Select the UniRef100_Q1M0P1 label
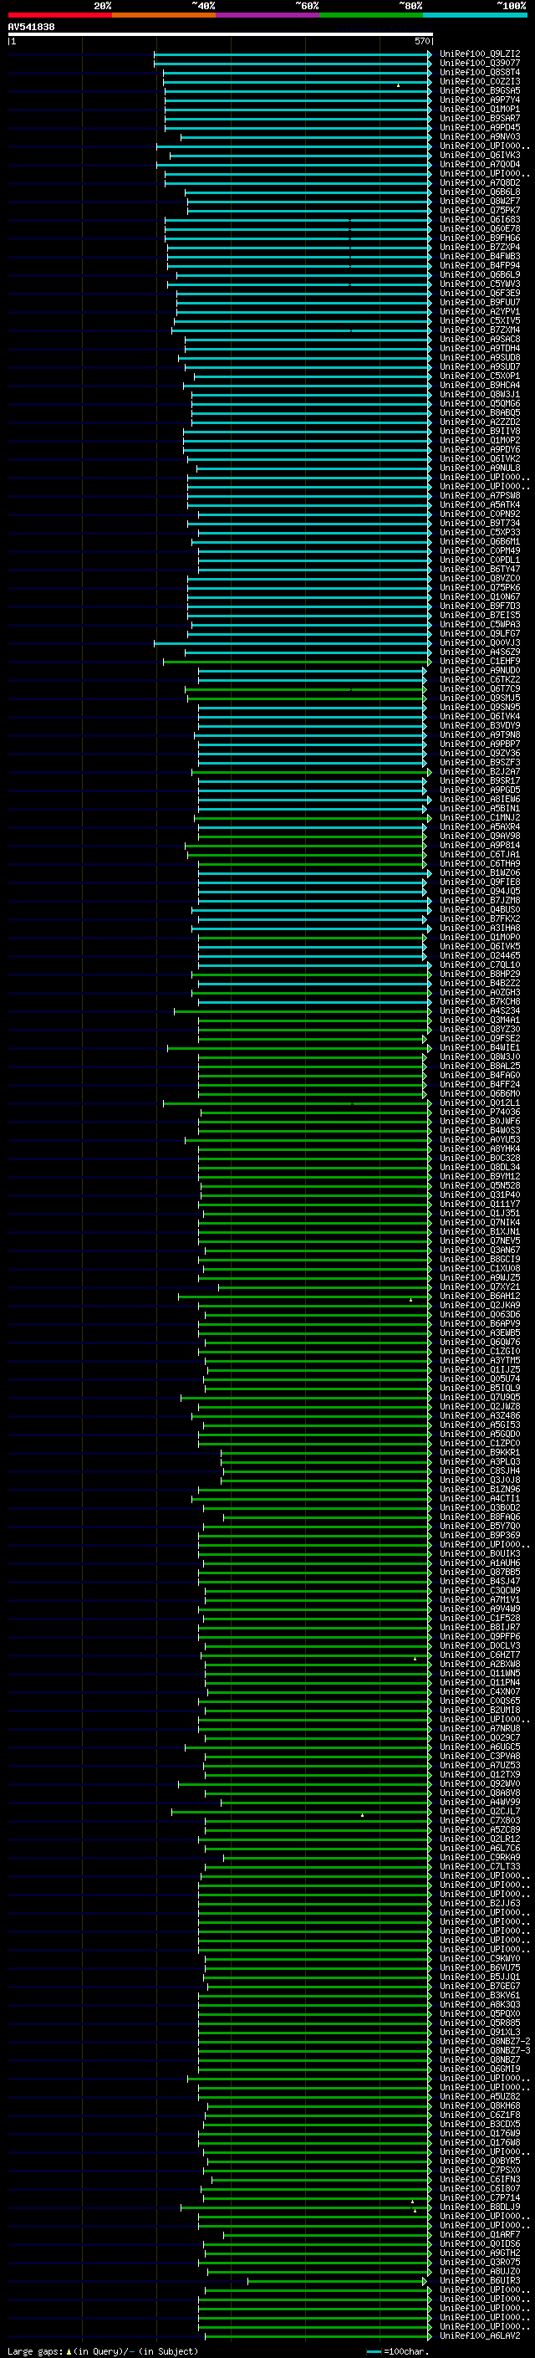This screenshot has height=2358, width=535. [x=480, y=109]
